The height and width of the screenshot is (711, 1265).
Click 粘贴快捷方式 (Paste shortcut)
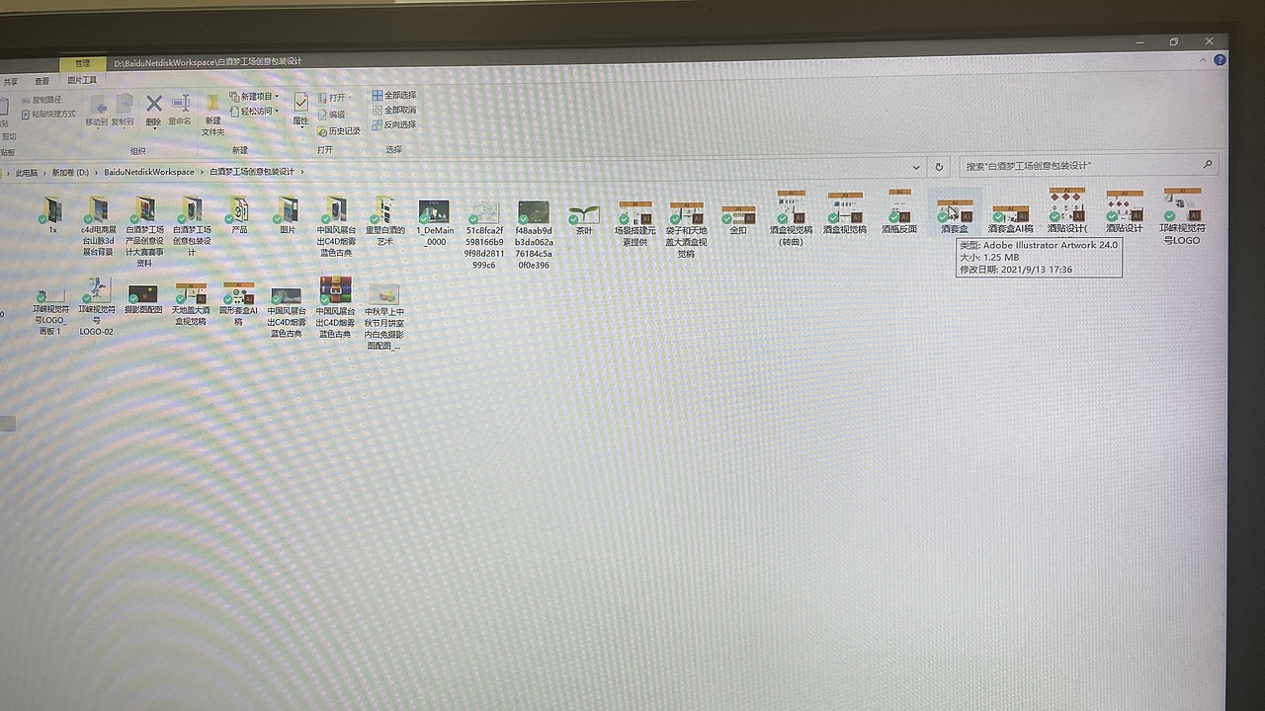point(47,115)
